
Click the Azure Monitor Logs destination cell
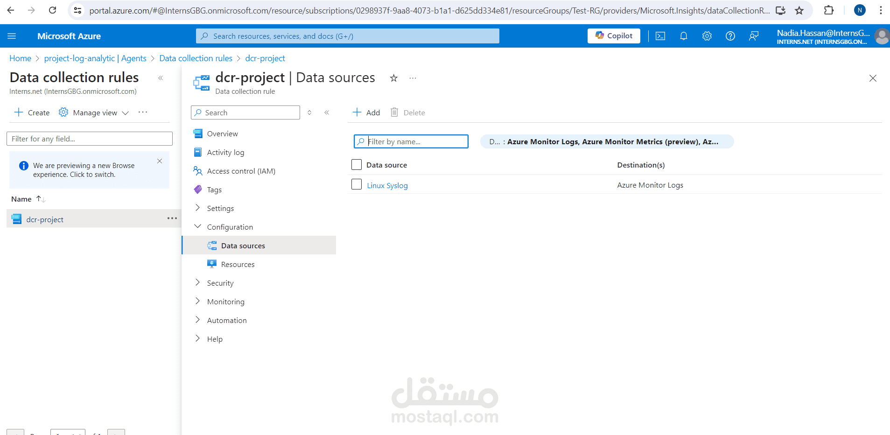[650, 185]
